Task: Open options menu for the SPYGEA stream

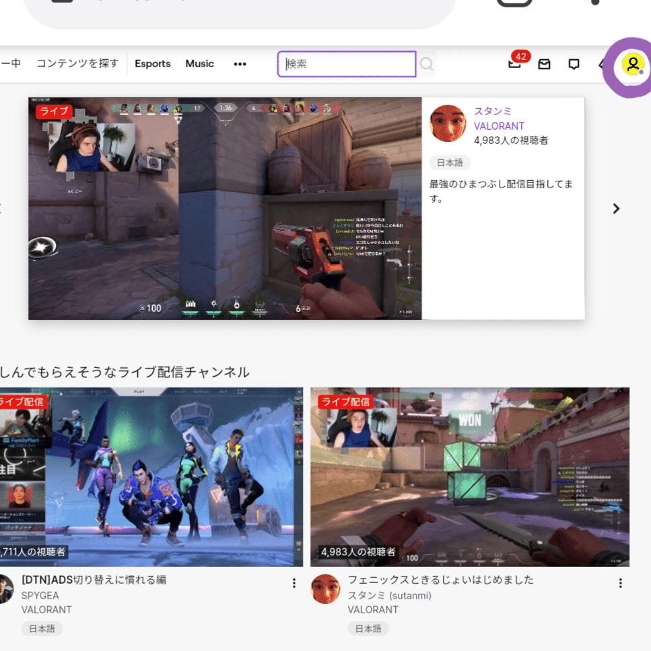Action: pyautogui.click(x=294, y=583)
